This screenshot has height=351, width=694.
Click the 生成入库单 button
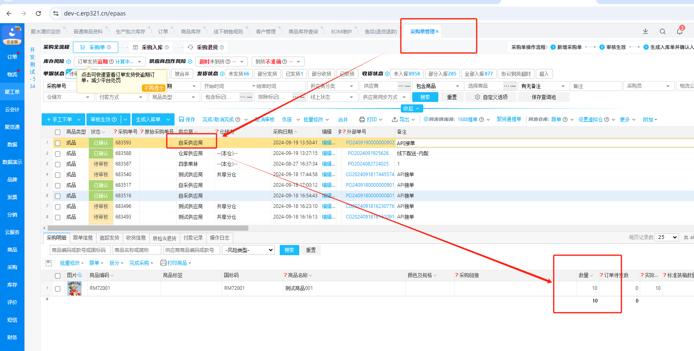(153, 119)
